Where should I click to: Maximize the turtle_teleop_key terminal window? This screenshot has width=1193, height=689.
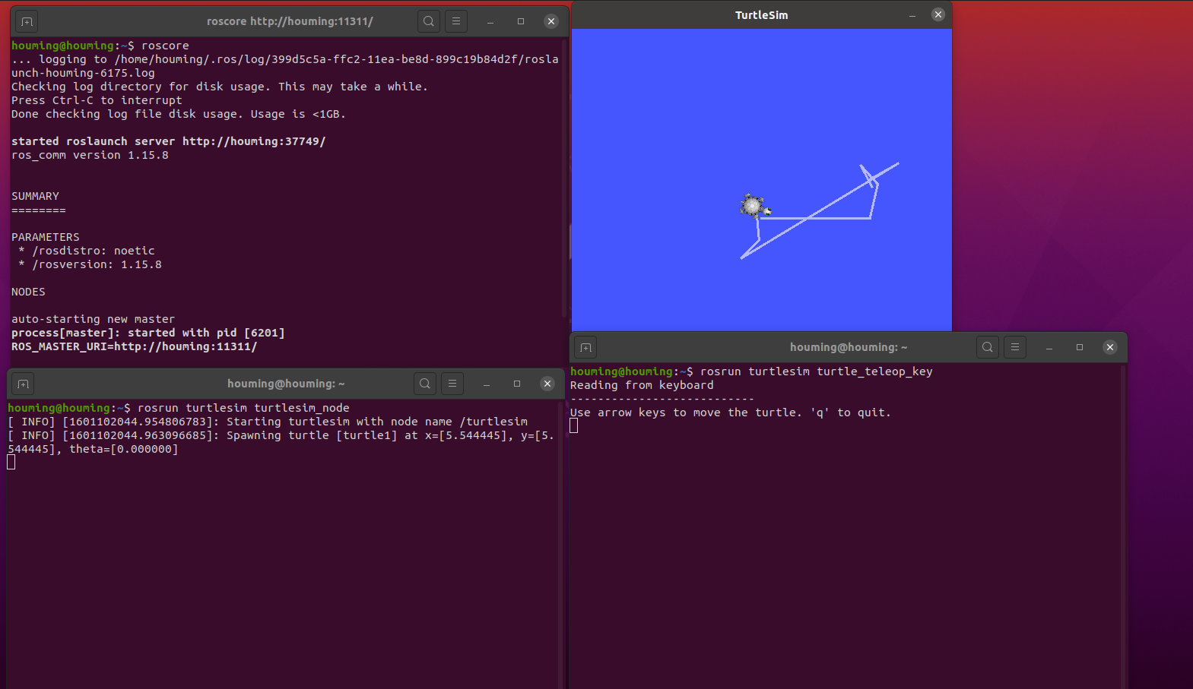point(1080,347)
